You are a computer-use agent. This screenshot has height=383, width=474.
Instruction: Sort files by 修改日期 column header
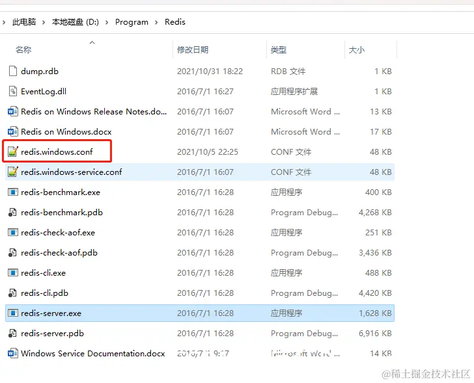tap(193, 50)
